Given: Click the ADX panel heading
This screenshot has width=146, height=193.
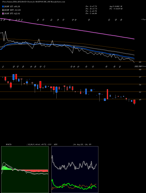Looking at the screenshot, I should pyautogui.click(x=56, y=144).
